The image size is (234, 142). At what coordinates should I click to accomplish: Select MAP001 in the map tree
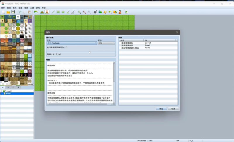tap(17, 94)
